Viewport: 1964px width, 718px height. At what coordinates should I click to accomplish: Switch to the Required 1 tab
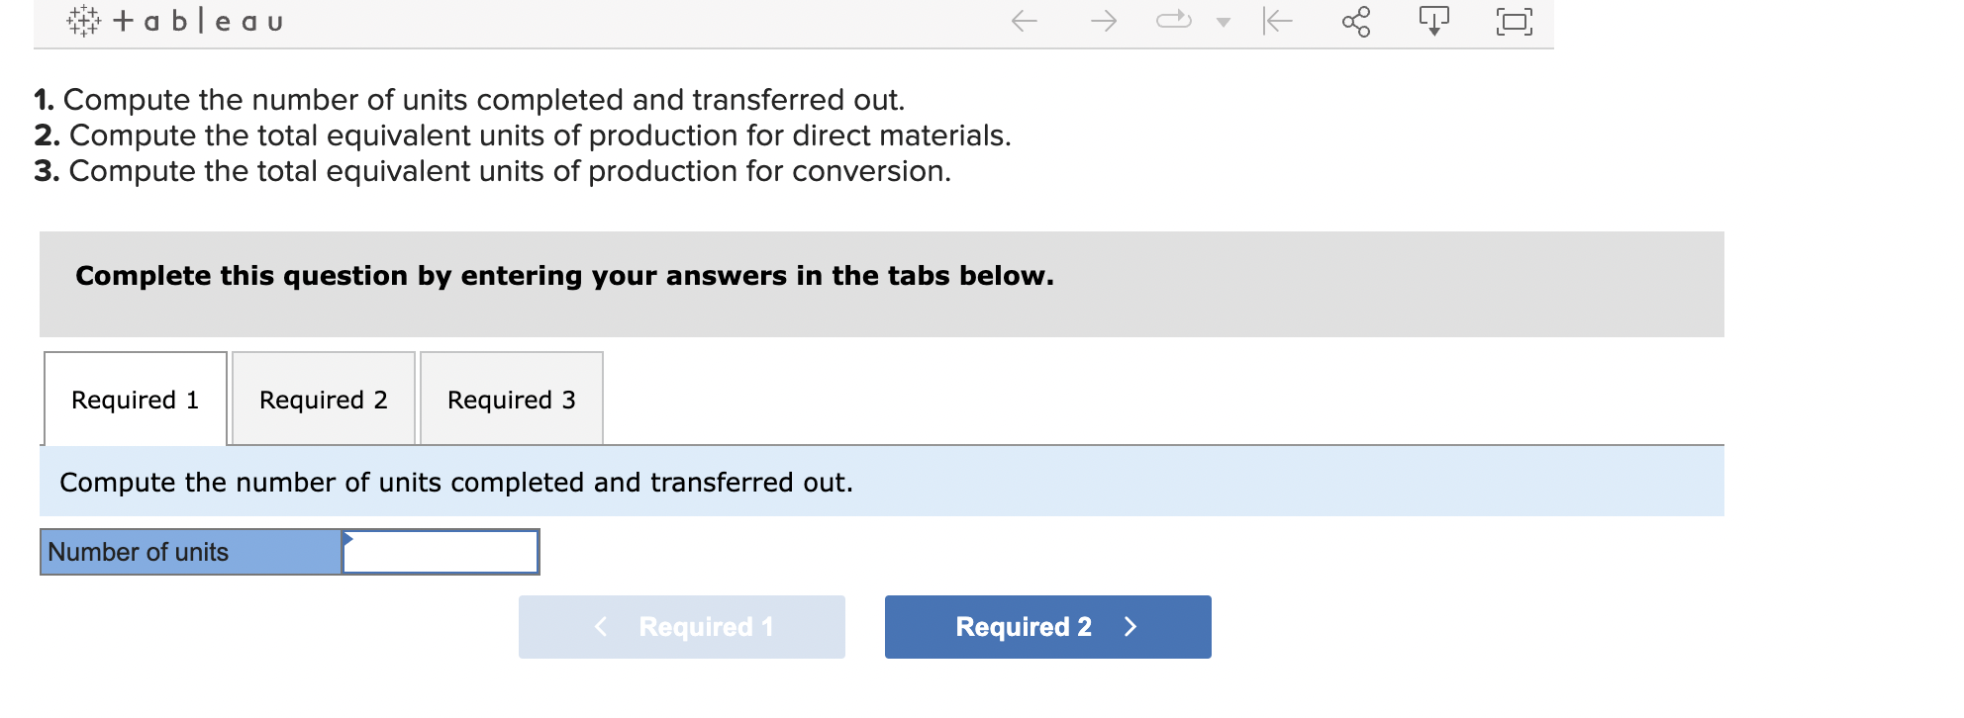click(136, 400)
